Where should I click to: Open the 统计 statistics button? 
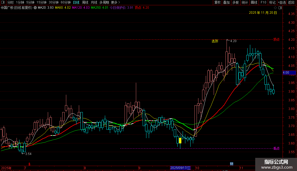click(245, 2)
